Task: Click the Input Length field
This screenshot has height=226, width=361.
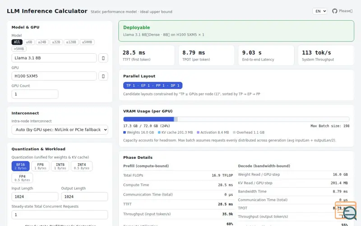Action: [35, 197]
